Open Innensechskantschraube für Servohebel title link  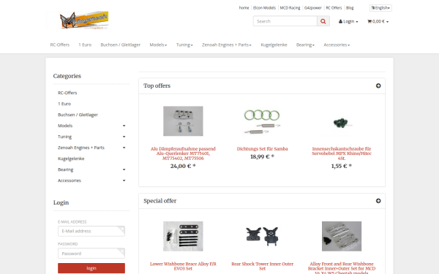point(342,153)
